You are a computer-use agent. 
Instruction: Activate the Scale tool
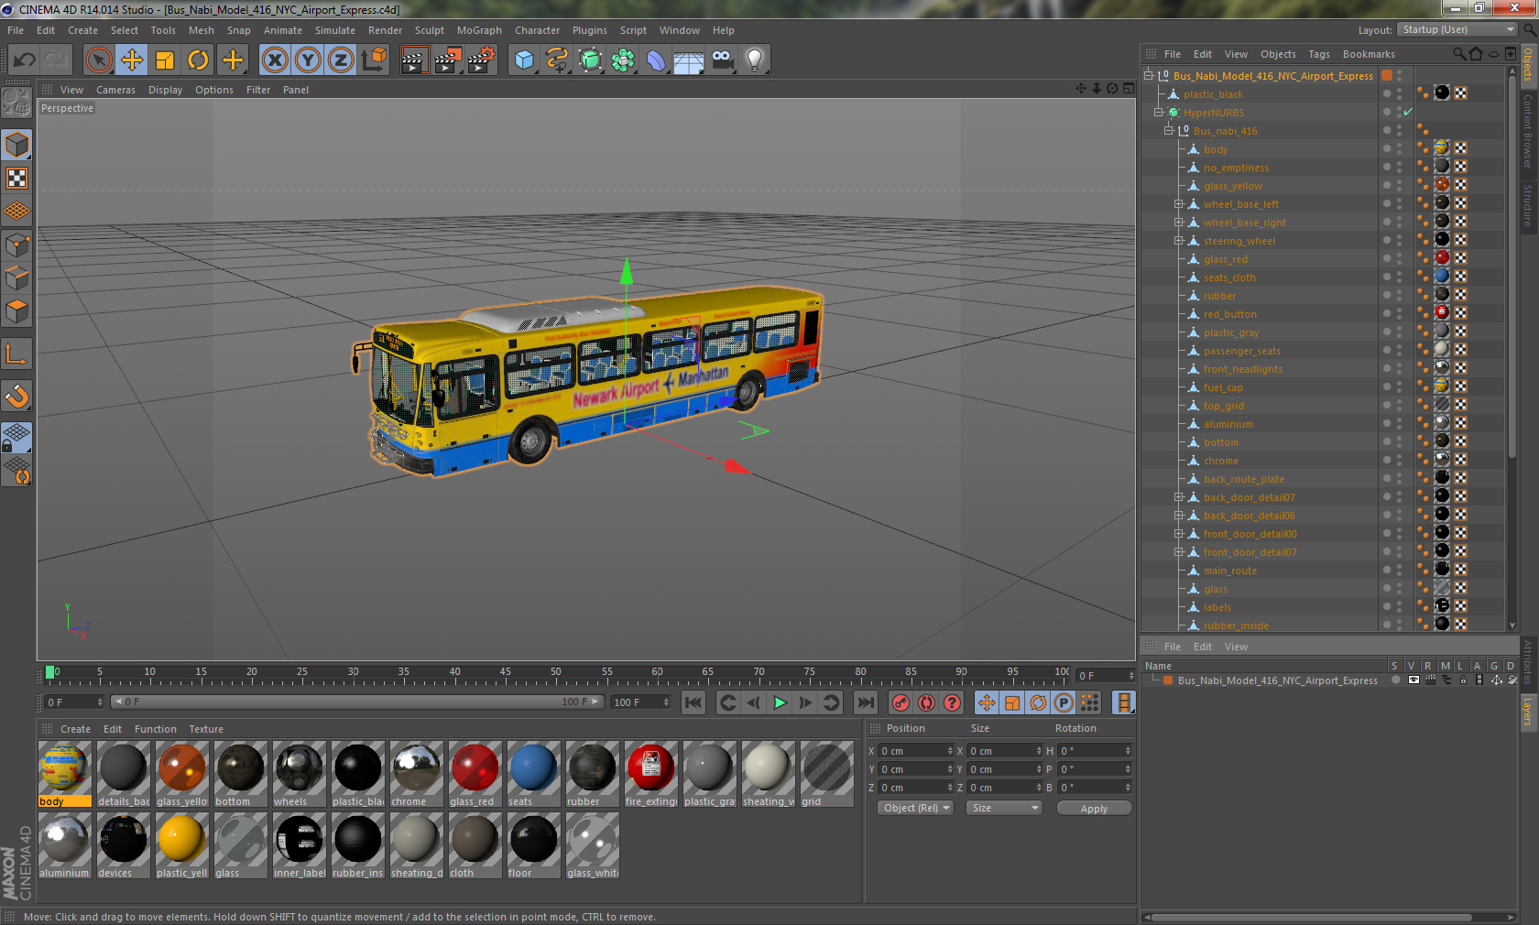coord(165,60)
